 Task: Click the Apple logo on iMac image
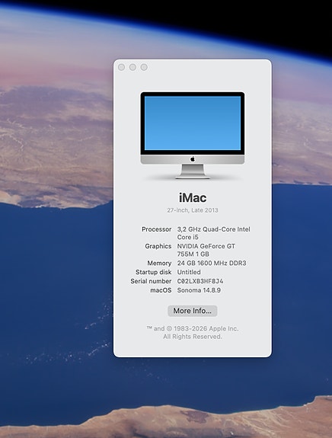193,159
